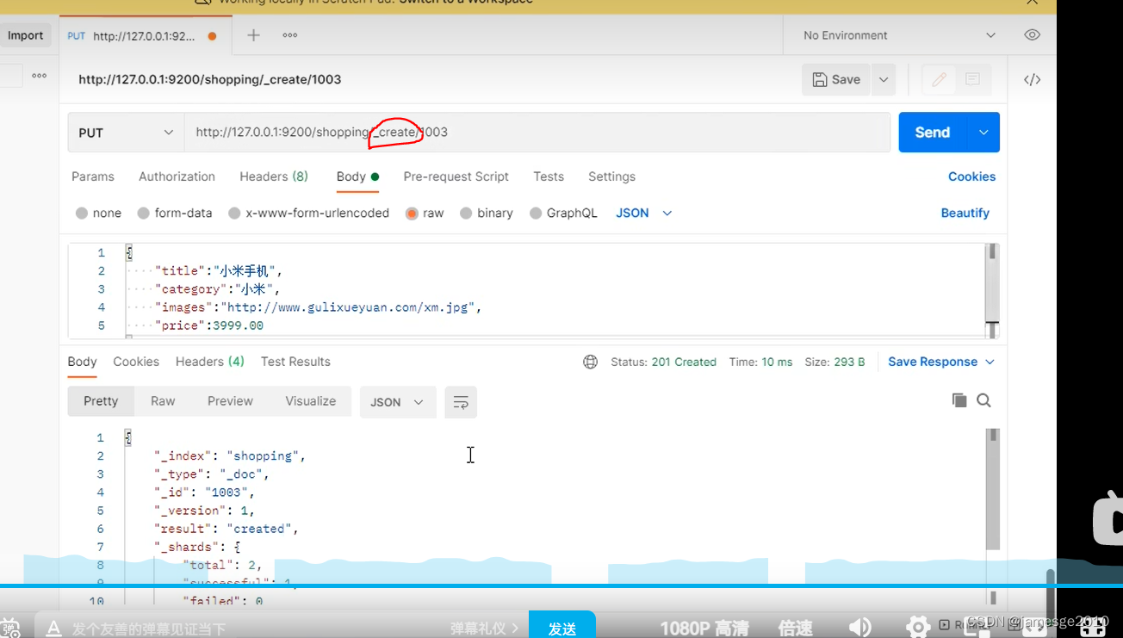Open the 1080P 高清 quality selector
The width and height of the screenshot is (1123, 638).
pos(704,628)
